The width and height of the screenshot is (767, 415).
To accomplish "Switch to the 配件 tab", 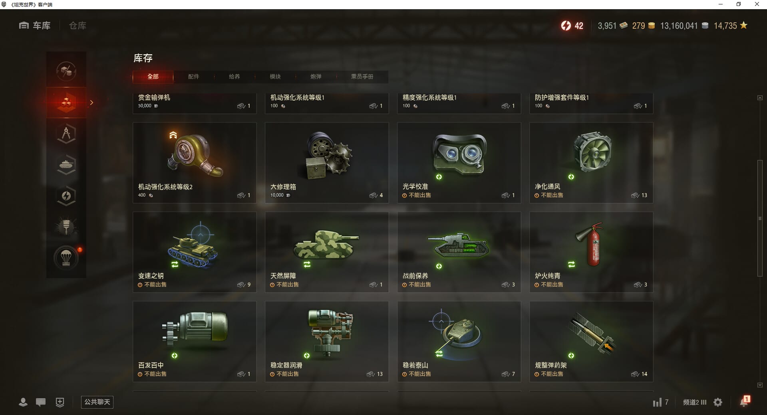I will tap(194, 77).
